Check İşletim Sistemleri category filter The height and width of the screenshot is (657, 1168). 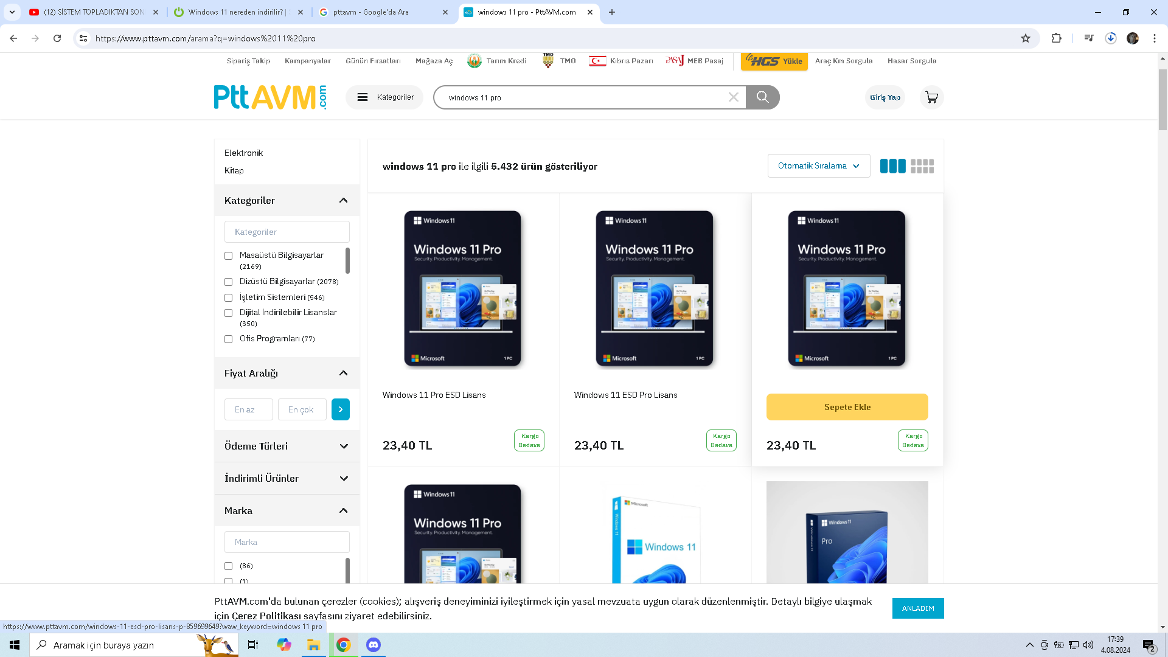point(229,297)
